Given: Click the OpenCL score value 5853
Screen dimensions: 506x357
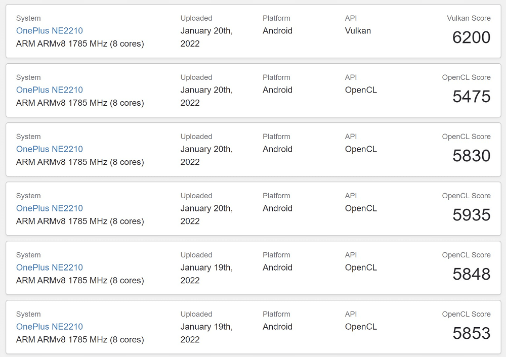Looking at the screenshot, I should pyautogui.click(x=471, y=333).
